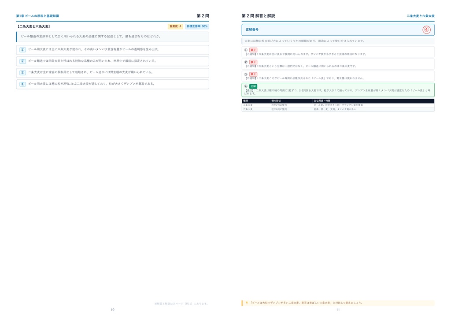The height and width of the screenshot is (319, 451).
Task: Click the 二条大麦と六条大麦 header on right page
Action: click(421, 16)
